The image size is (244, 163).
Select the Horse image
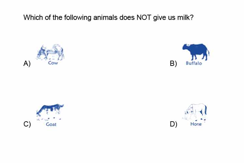(x=195, y=112)
